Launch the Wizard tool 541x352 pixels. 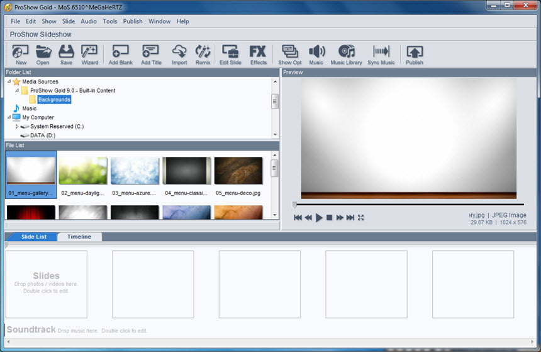(90, 55)
